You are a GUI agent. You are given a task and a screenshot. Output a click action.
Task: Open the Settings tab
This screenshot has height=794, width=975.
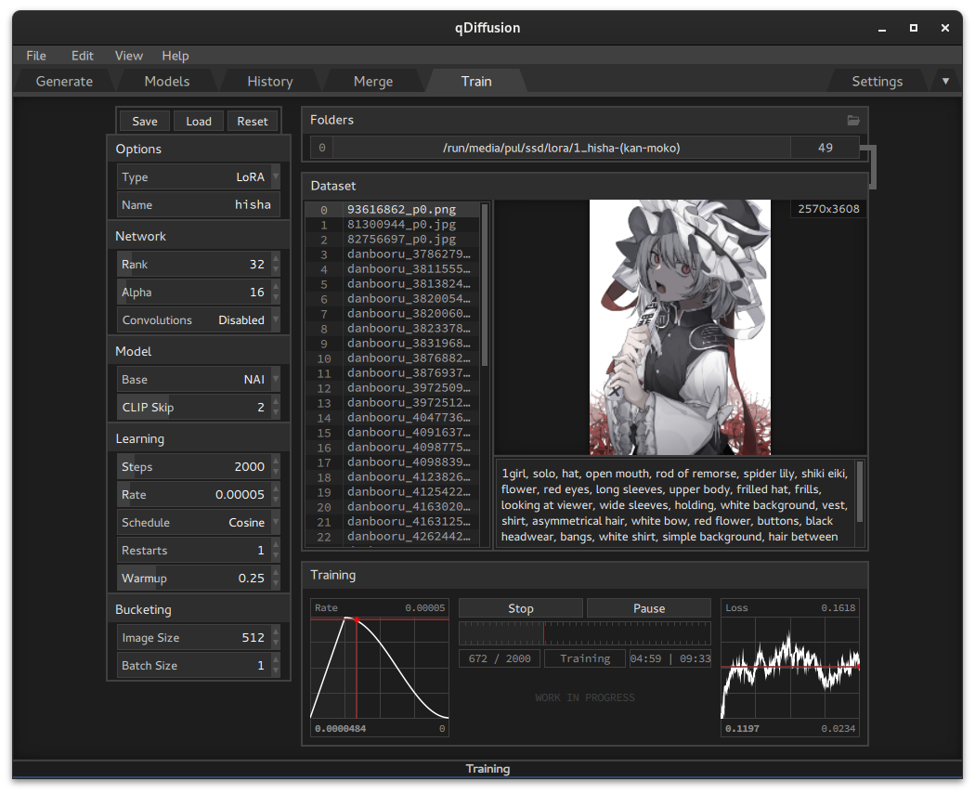pos(877,82)
